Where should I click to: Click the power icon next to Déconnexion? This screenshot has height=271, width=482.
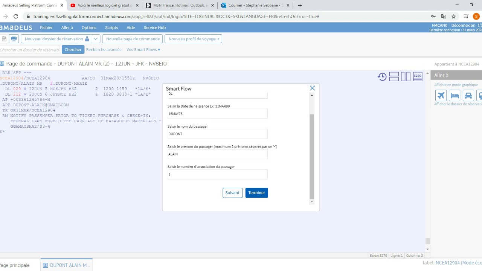pos(480,25)
